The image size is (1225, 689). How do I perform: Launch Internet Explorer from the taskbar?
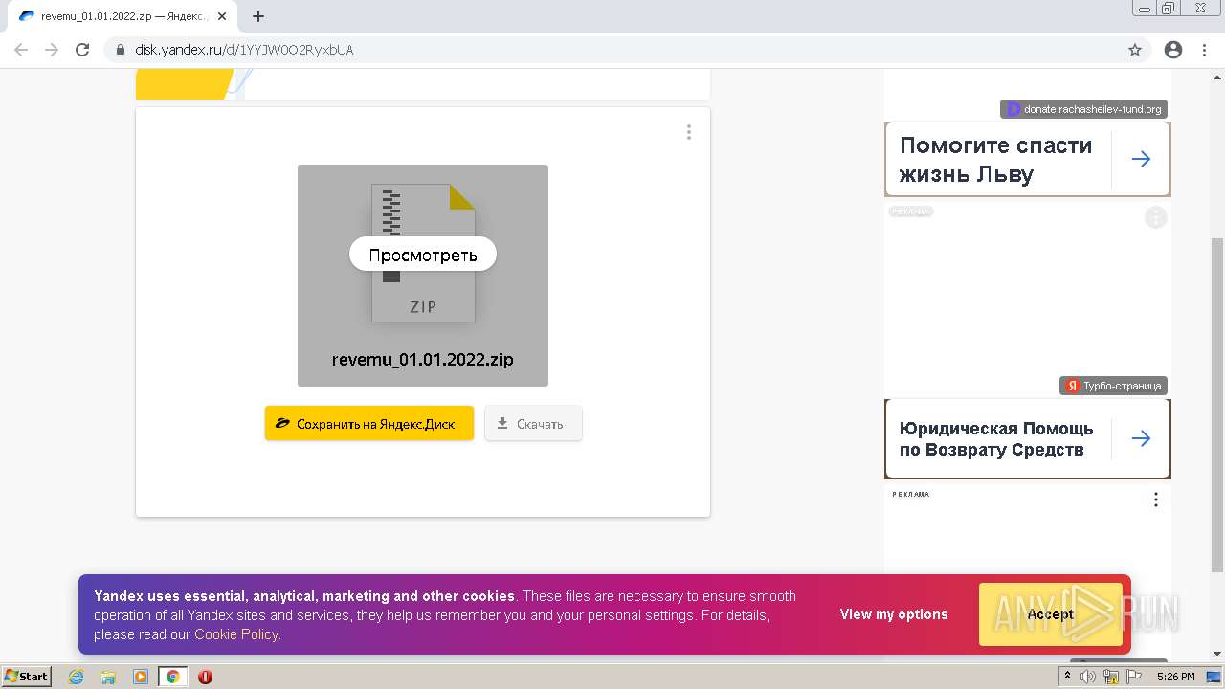click(77, 677)
